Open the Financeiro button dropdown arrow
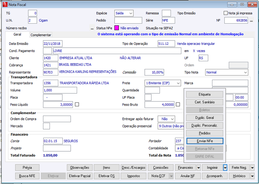This screenshot has width=259, height=184. (x=198, y=167)
